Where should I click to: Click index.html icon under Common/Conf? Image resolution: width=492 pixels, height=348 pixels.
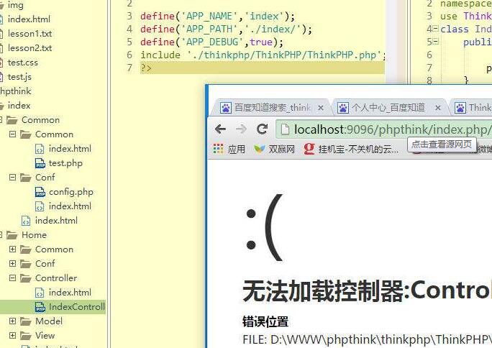pyautogui.click(x=40, y=206)
